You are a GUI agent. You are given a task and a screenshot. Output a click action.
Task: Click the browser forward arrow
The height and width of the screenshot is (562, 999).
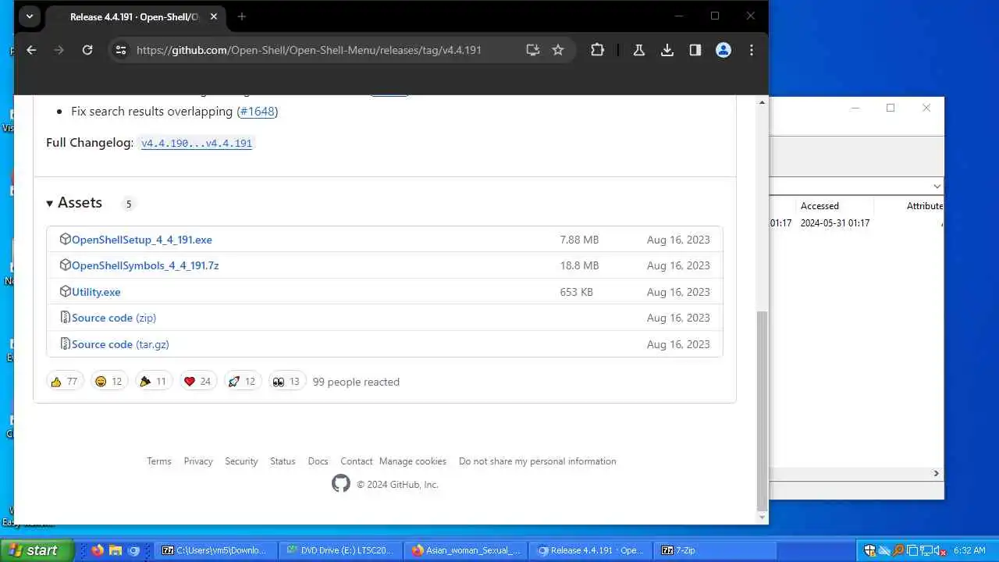pos(59,50)
